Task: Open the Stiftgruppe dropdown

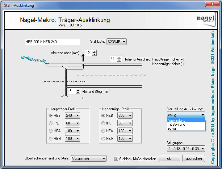Action: [x=186, y=149]
